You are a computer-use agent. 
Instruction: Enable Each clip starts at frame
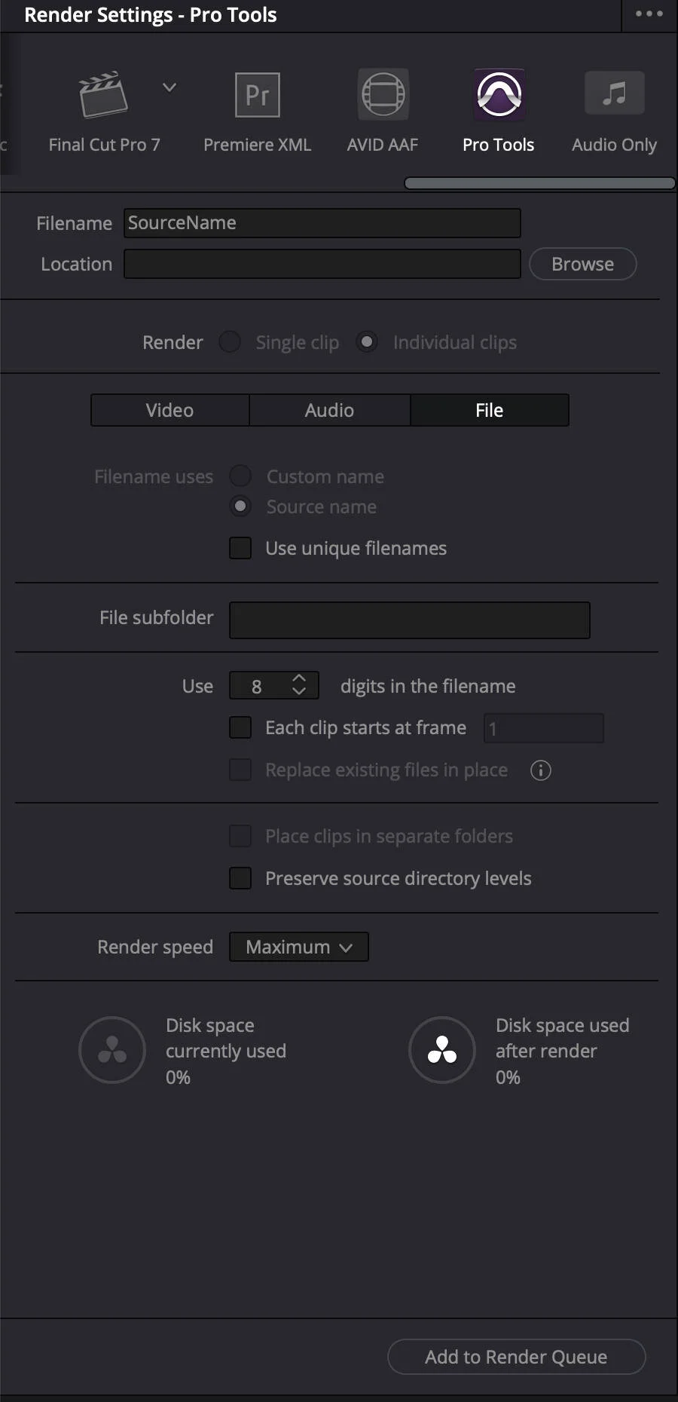(240, 727)
